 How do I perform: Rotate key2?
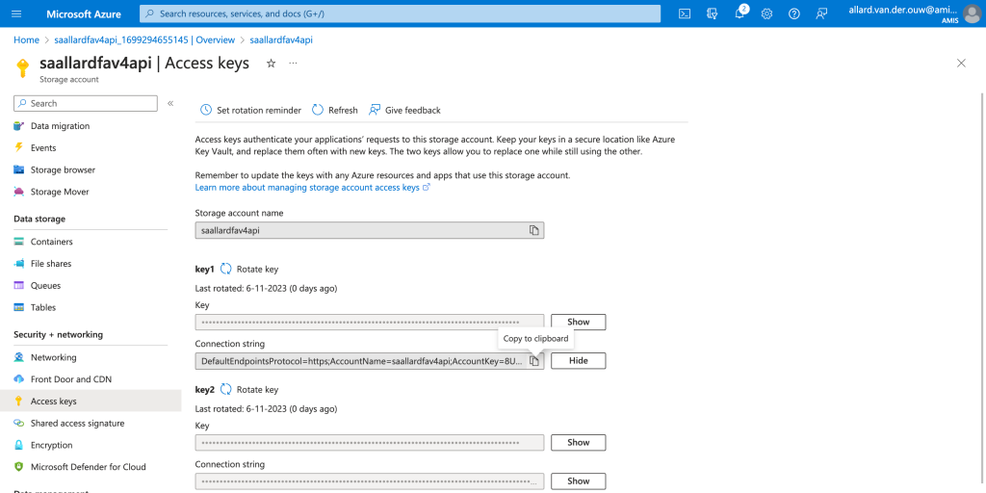[249, 390]
